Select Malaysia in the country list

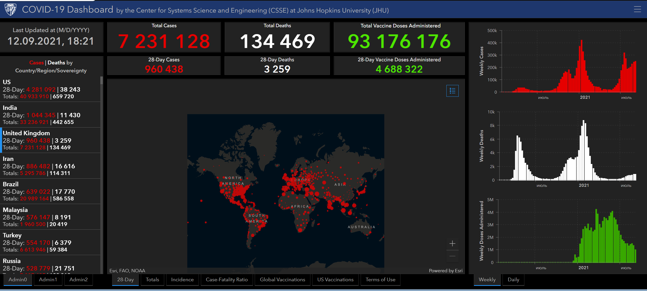50,217
